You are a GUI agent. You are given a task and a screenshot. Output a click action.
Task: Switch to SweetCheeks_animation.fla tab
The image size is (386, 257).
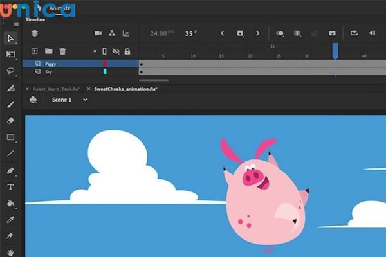pos(126,89)
